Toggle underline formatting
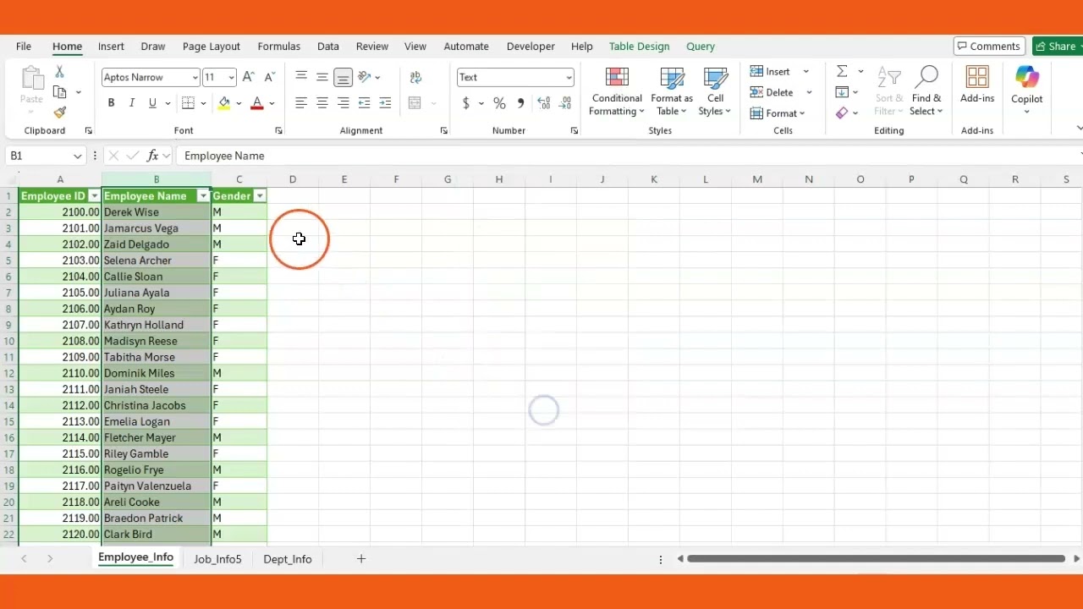The width and height of the screenshot is (1083, 609). point(152,103)
